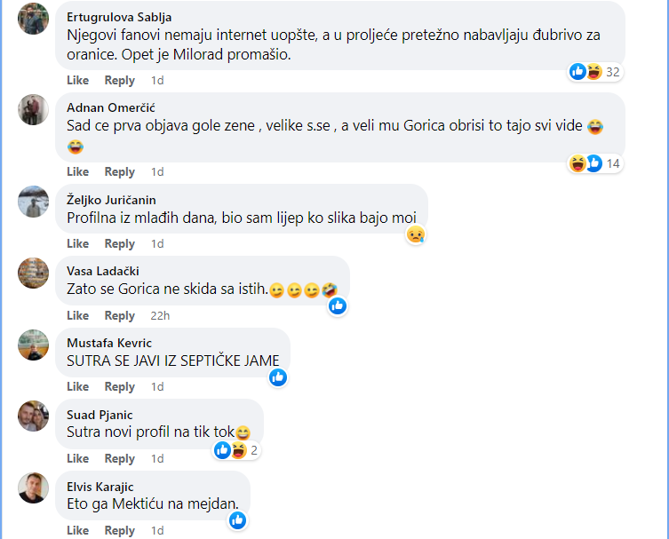Click like reaction badge on Mustafa Kevric's comment
Image resolution: width=669 pixels, height=539 pixels.
point(277,377)
